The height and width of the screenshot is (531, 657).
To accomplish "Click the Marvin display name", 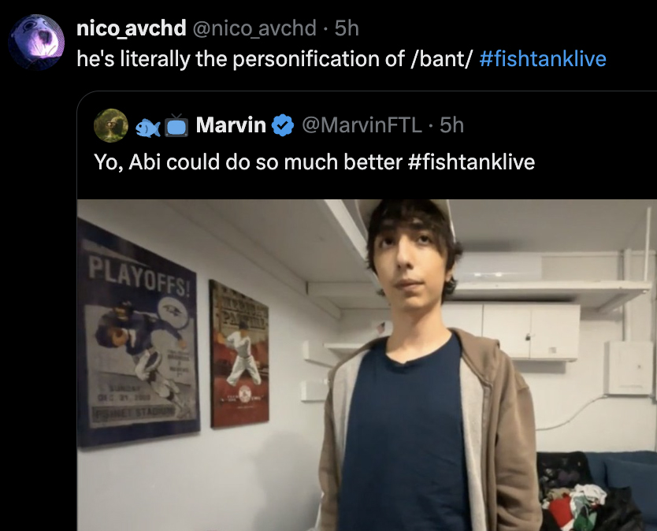I will [231, 125].
